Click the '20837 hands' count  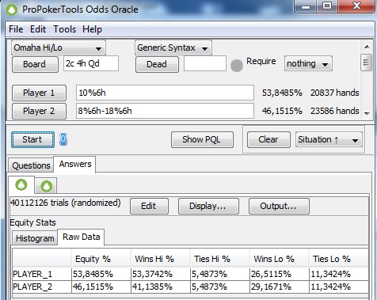[335, 93]
